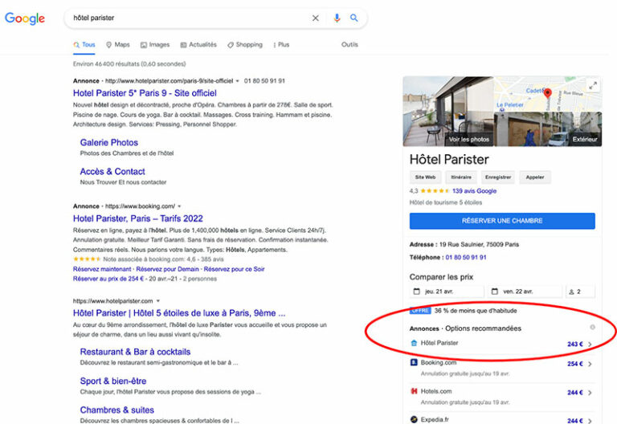Start voice search with the microphone icon
617x424 pixels.
[337, 18]
